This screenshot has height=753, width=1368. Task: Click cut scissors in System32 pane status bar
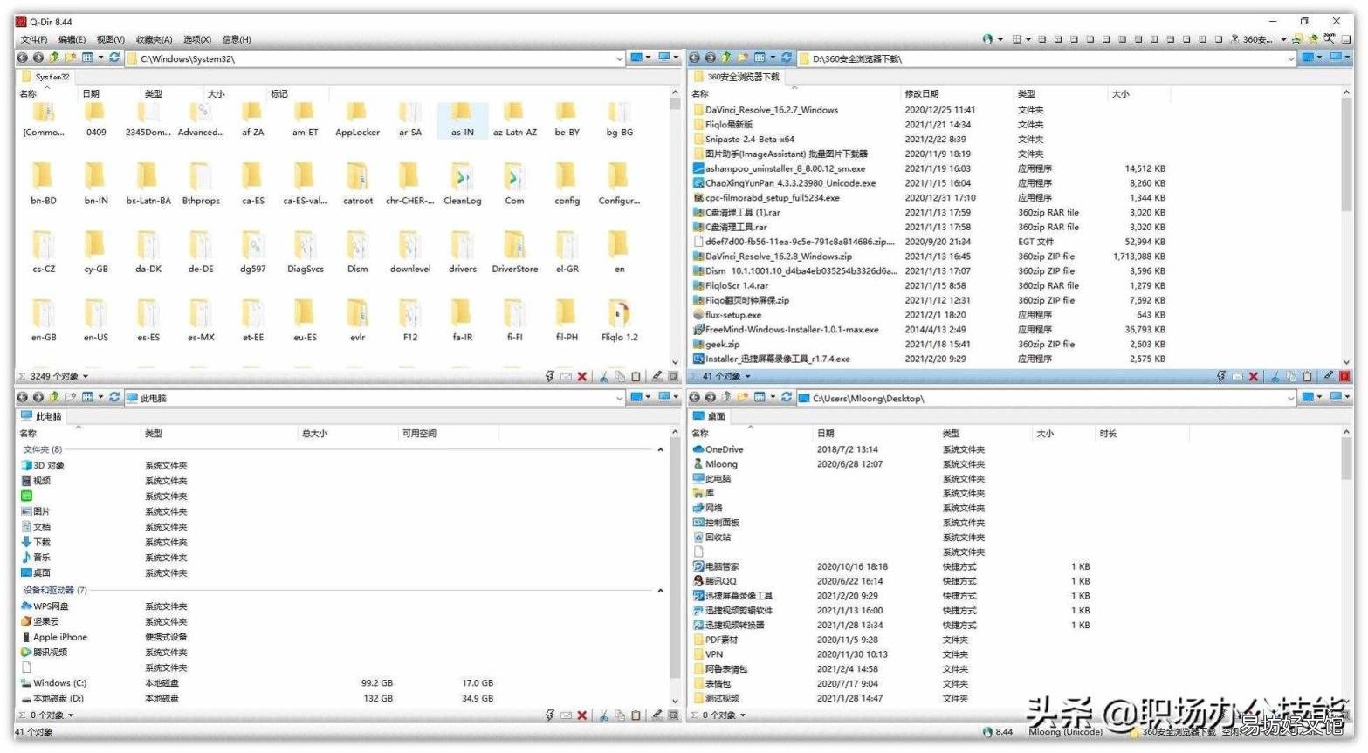pos(603,377)
